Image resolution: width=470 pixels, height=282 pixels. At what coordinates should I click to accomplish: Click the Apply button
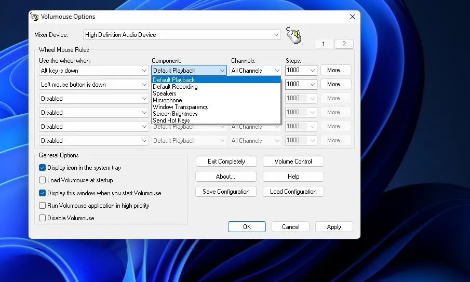(334, 227)
